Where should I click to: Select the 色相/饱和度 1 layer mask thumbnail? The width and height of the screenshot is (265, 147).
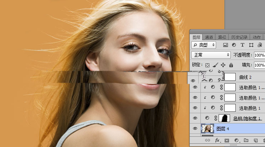(x=225, y=118)
